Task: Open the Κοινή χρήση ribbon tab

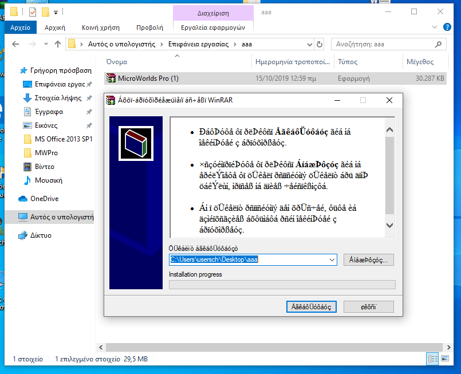Action: [101, 27]
